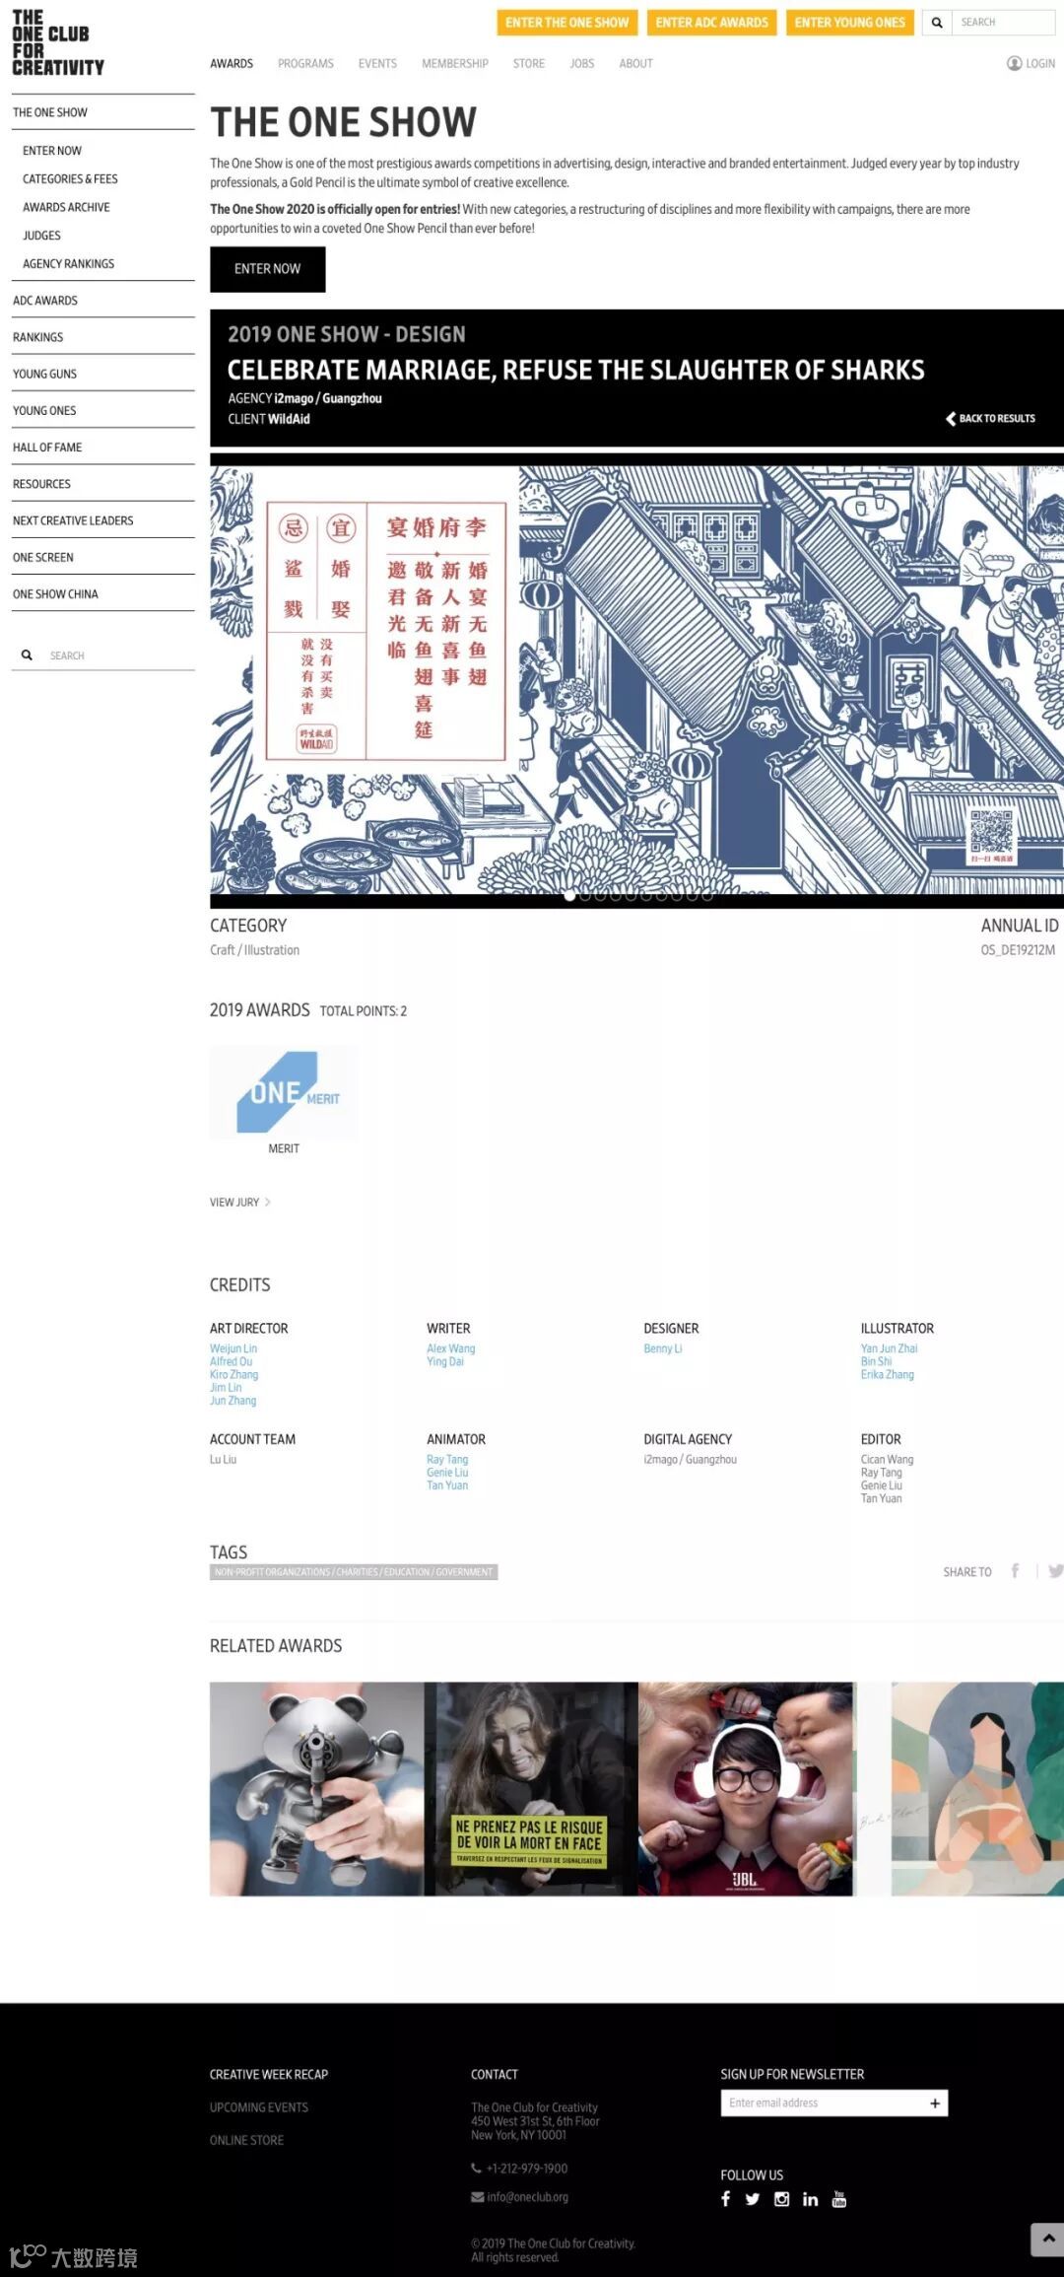Open designer Benny Li's profile
This screenshot has height=2277, width=1064.
tap(663, 1348)
